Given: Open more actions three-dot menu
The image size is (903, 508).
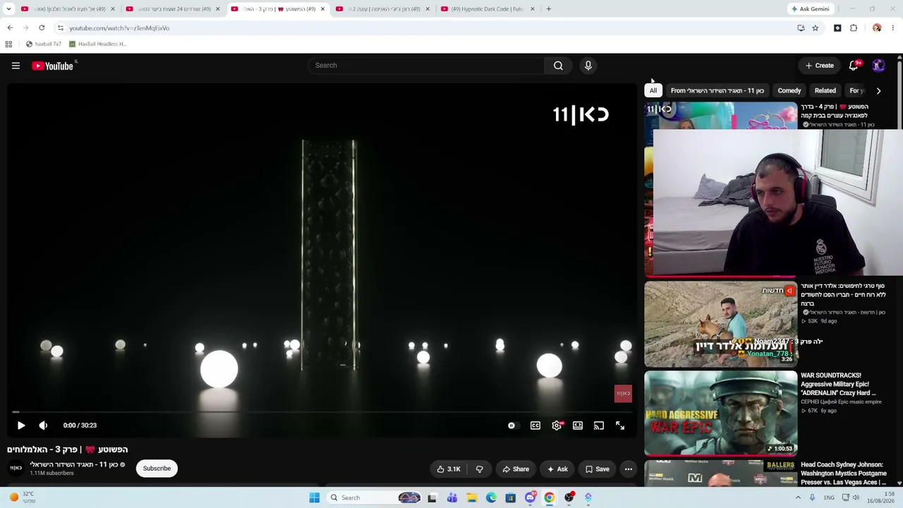Looking at the screenshot, I should coord(629,469).
